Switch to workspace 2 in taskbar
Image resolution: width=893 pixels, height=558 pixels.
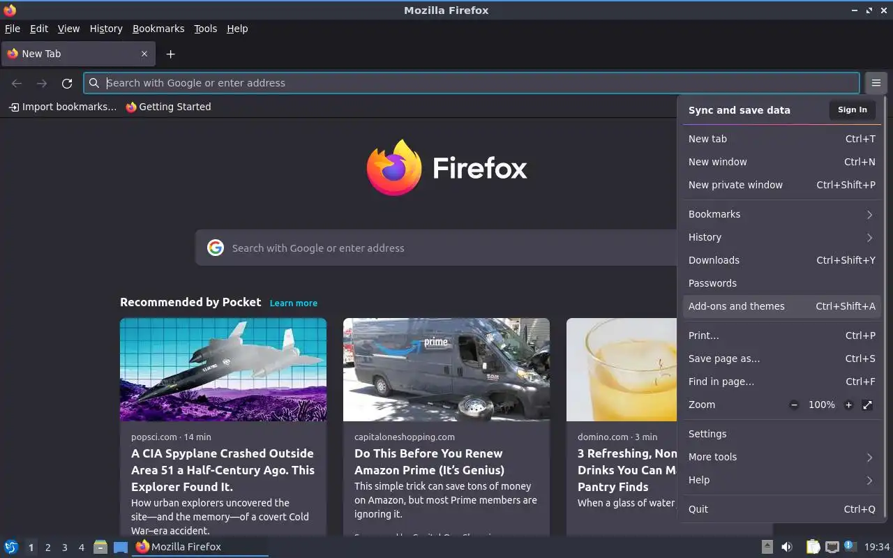(47, 548)
